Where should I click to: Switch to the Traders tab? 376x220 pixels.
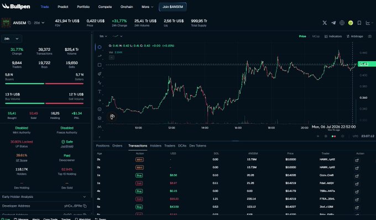coord(170,146)
